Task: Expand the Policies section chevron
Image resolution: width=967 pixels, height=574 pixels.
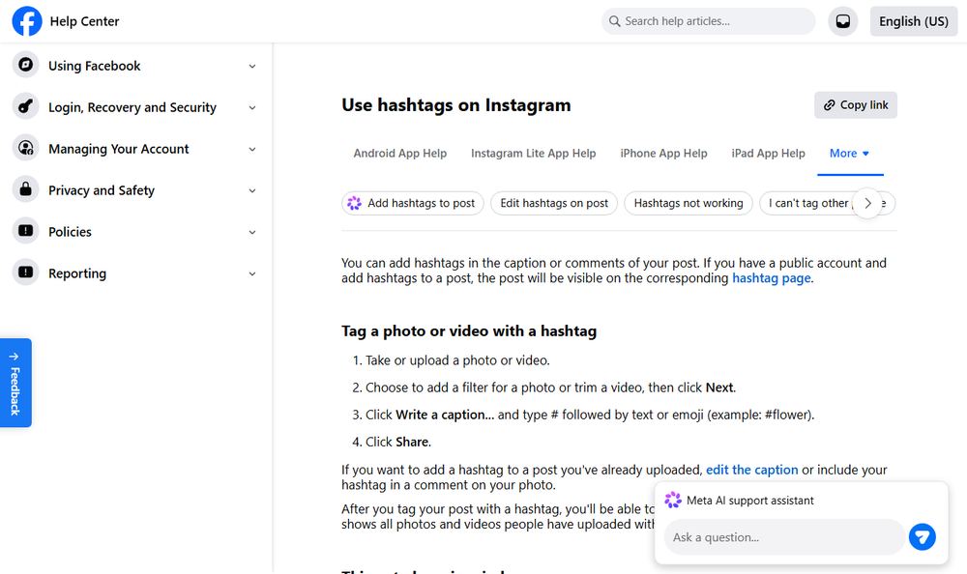Action: (x=252, y=233)
